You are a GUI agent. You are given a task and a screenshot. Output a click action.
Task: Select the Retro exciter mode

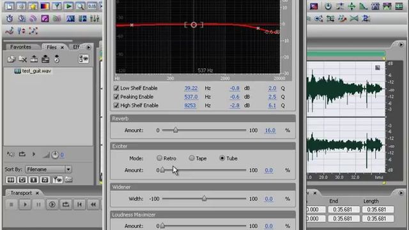pyautogui.click(x=159, y=158)
